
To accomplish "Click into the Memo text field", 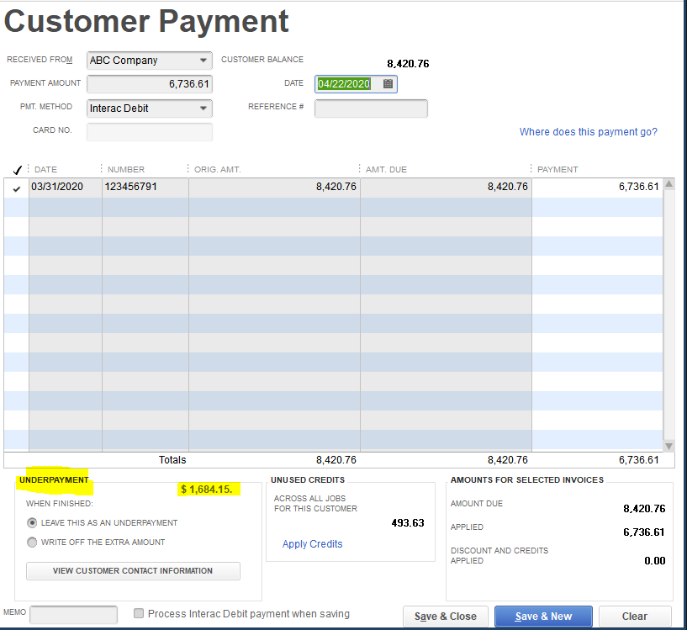I will (x=73, y=615).
